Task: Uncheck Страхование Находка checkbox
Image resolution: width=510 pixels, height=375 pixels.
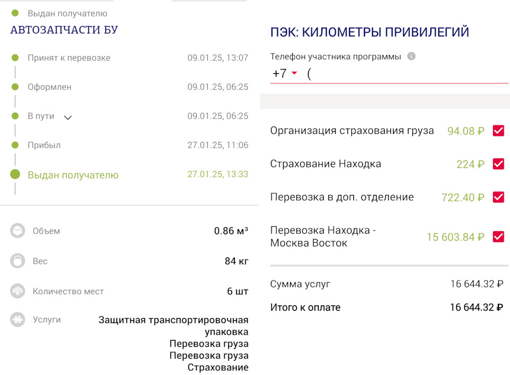Action: pos(498,164)
